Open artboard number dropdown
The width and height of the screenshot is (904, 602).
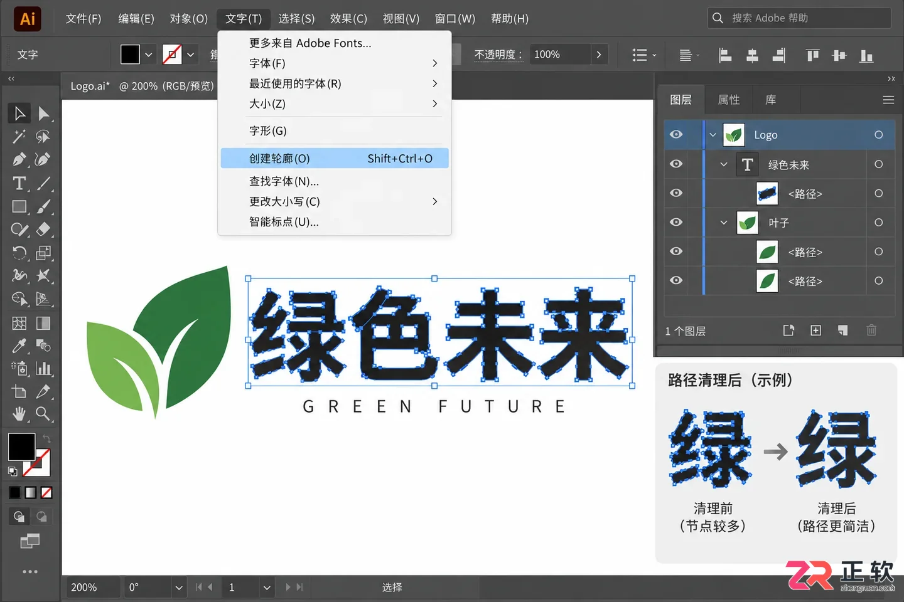(x=267, y=588)
